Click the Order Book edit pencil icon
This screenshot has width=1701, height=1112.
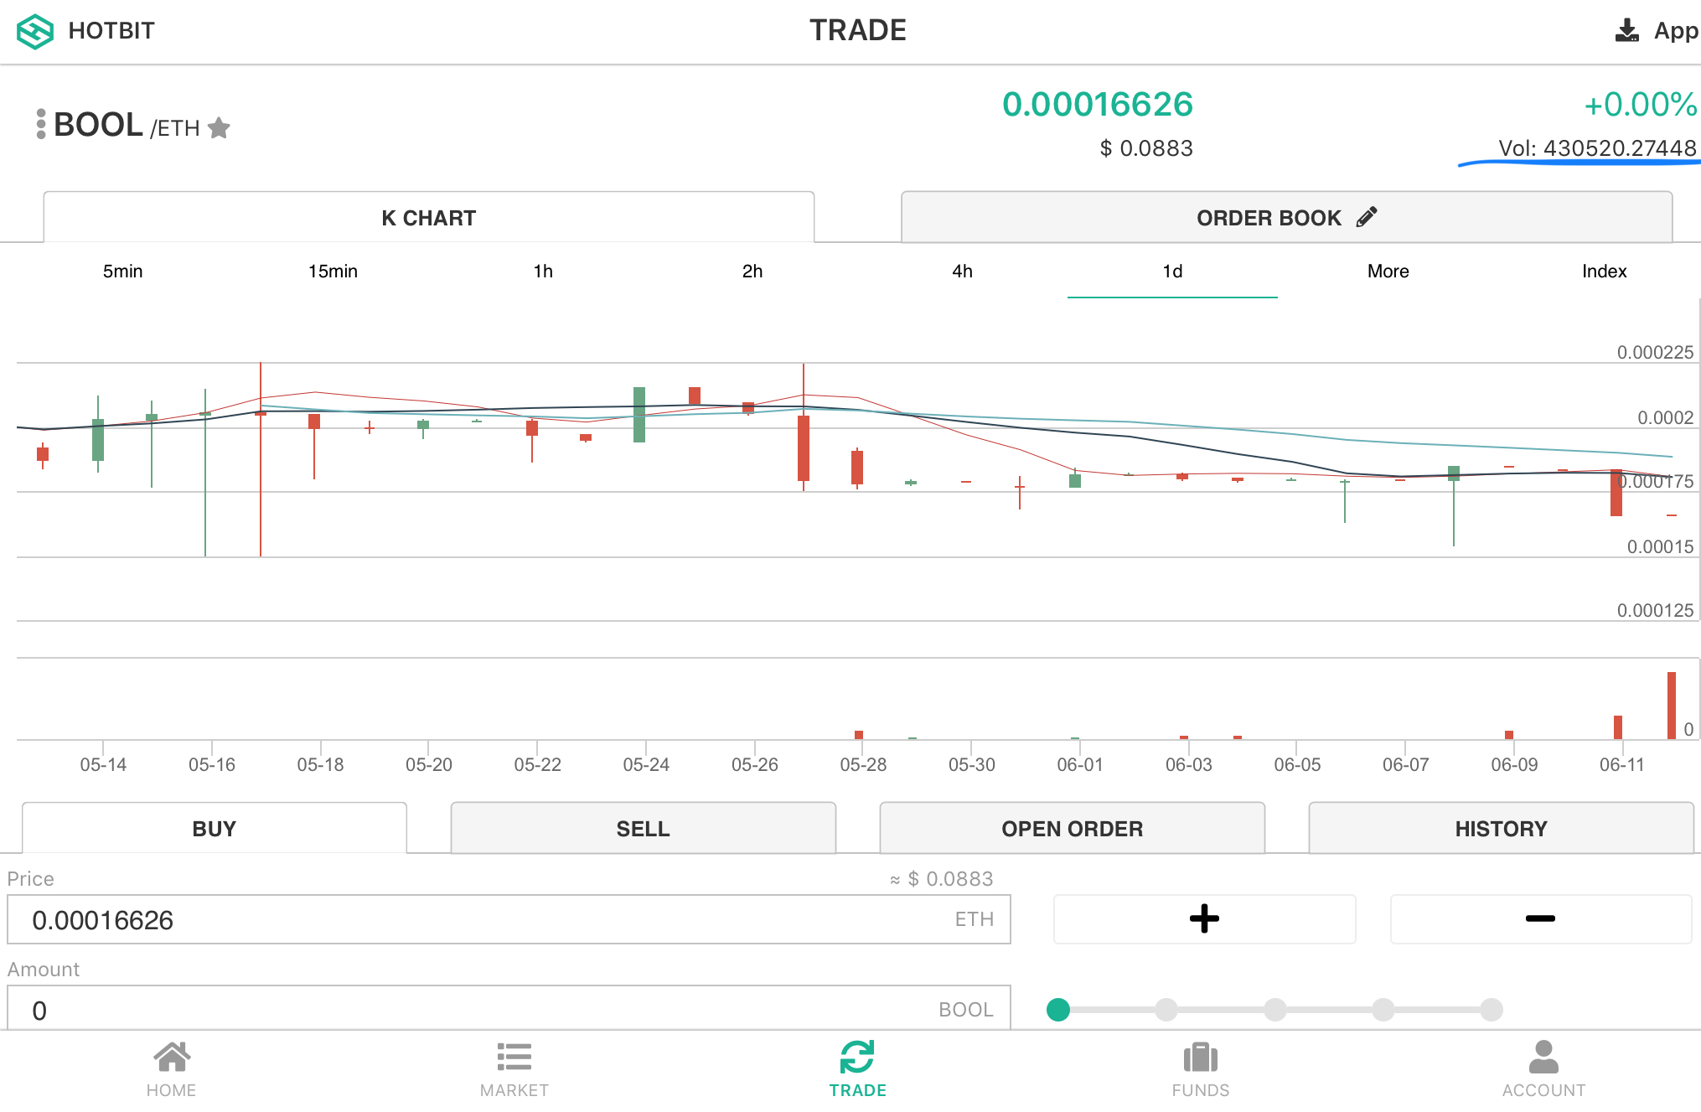(1367, 217)
